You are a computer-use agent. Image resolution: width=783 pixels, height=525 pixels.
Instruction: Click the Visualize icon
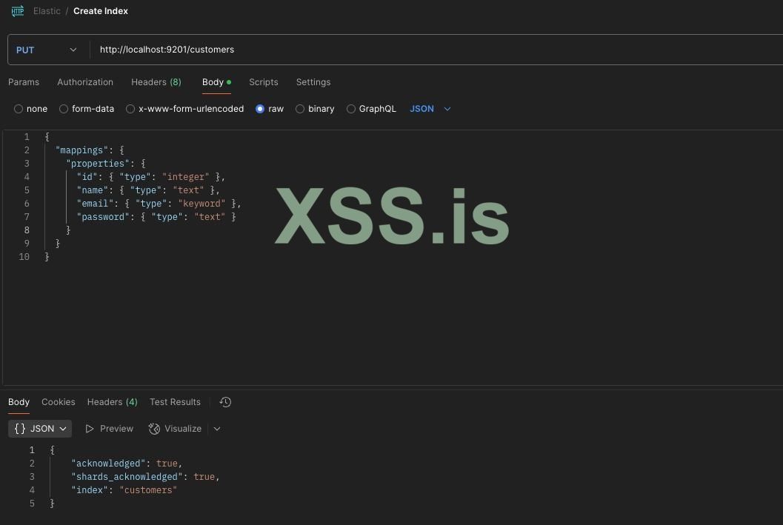coord(154,429)
